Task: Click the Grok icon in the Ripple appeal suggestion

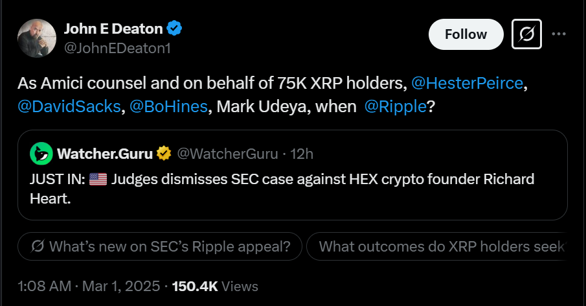Action: pos(38,246)
